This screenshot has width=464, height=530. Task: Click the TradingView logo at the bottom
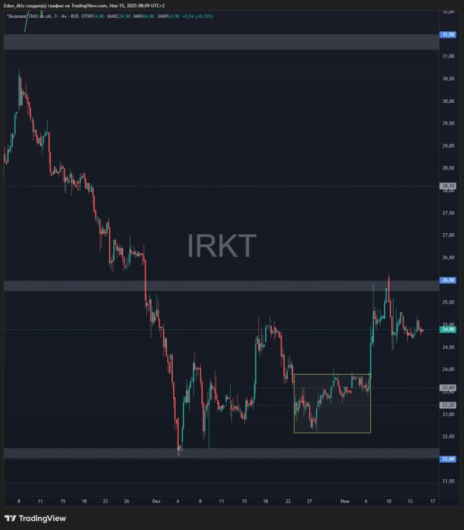[35, 518]
